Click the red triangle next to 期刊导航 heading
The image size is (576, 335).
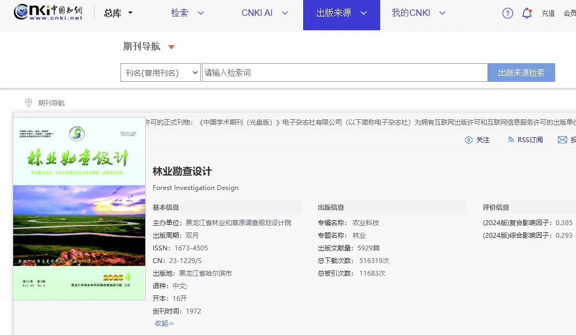(x=171, y=47)
